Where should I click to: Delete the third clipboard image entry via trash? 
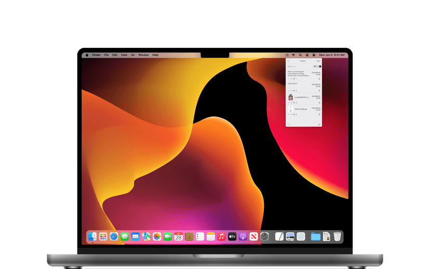319,102
